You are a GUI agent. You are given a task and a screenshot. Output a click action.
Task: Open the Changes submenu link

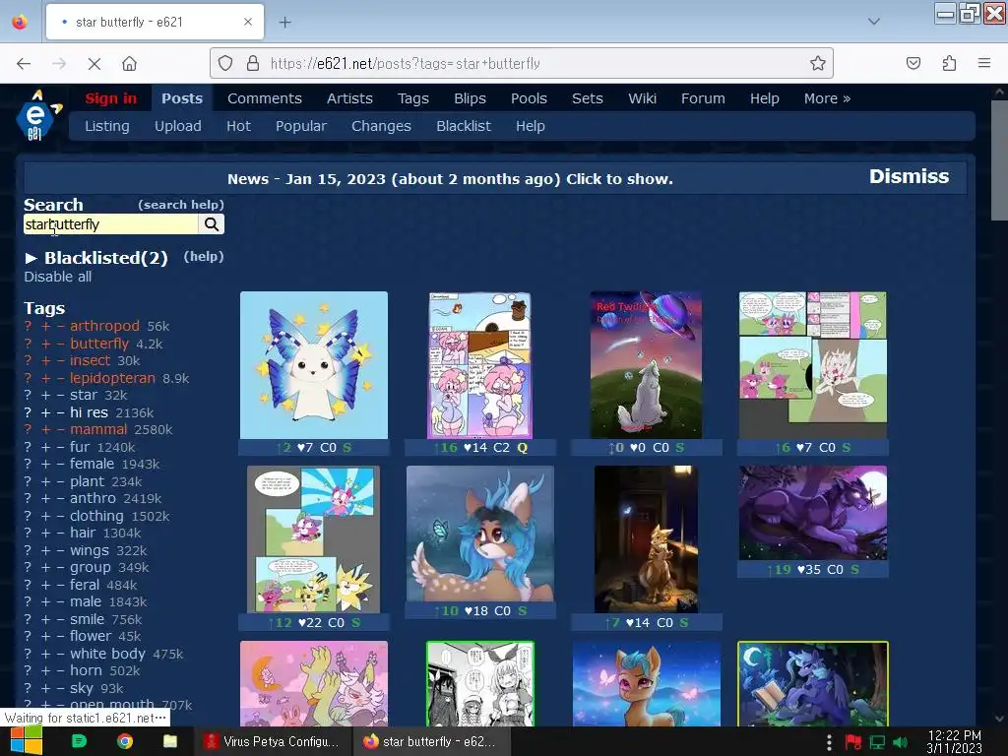coord(381,126)
